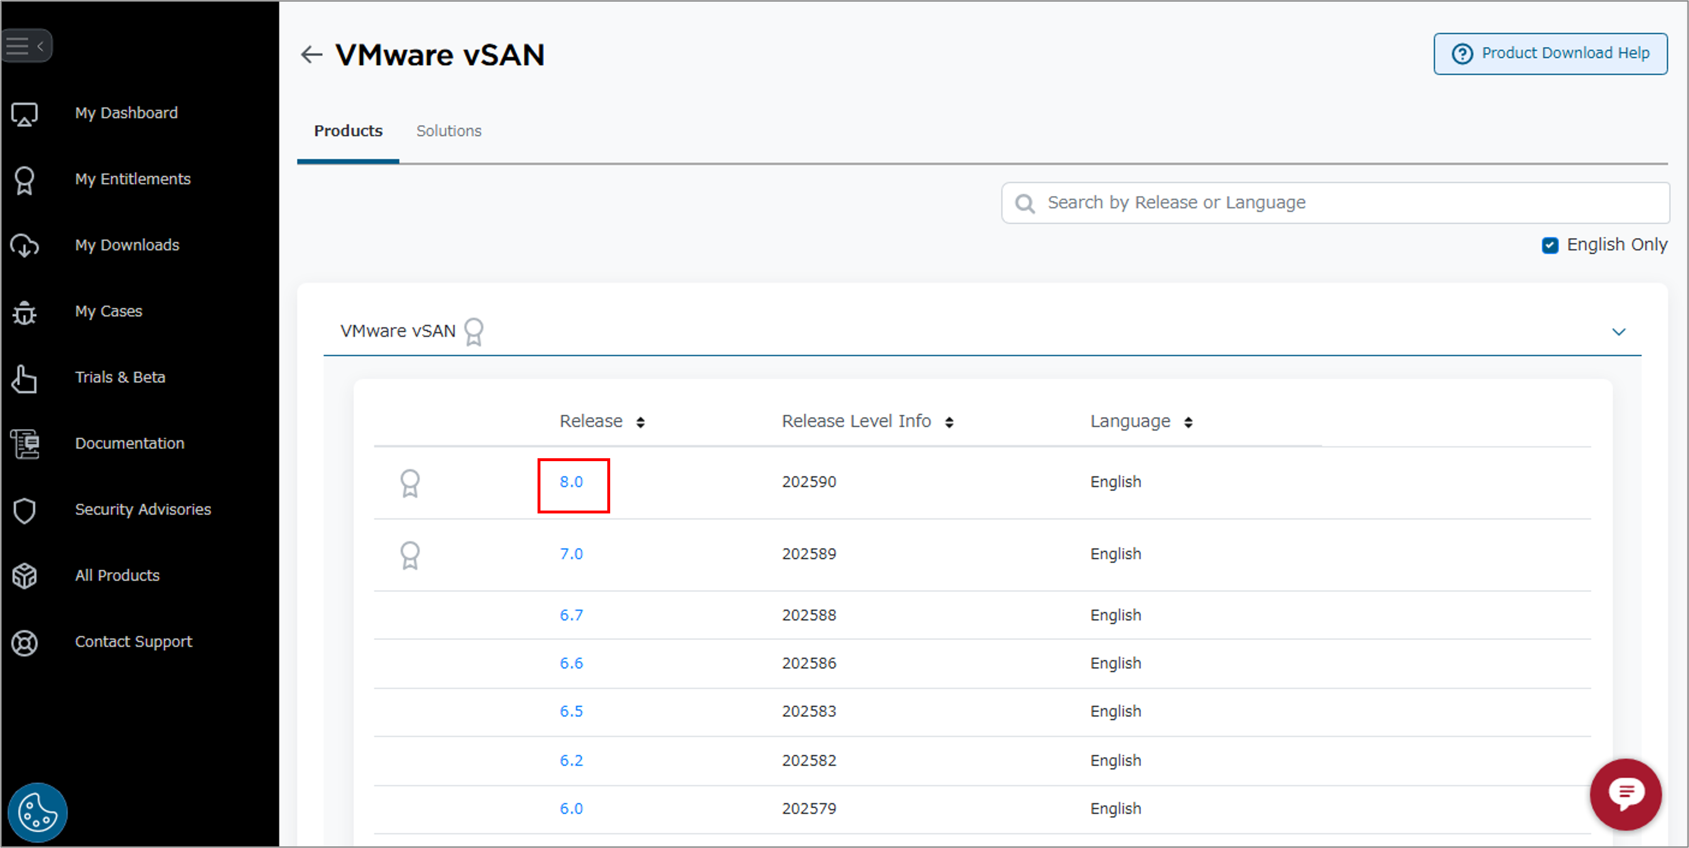Open release 6.7 link
The width and height of the screenshot is (1689, 848).
click(571, 615)
